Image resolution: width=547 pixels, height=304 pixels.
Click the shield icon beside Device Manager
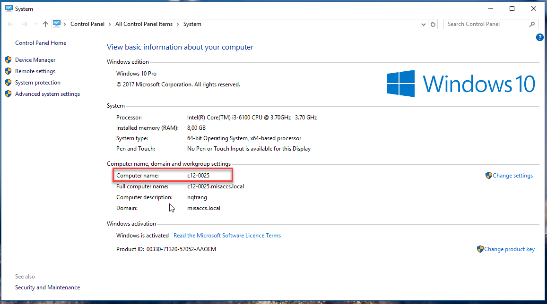pyautogui.click(x=8, y=60)
